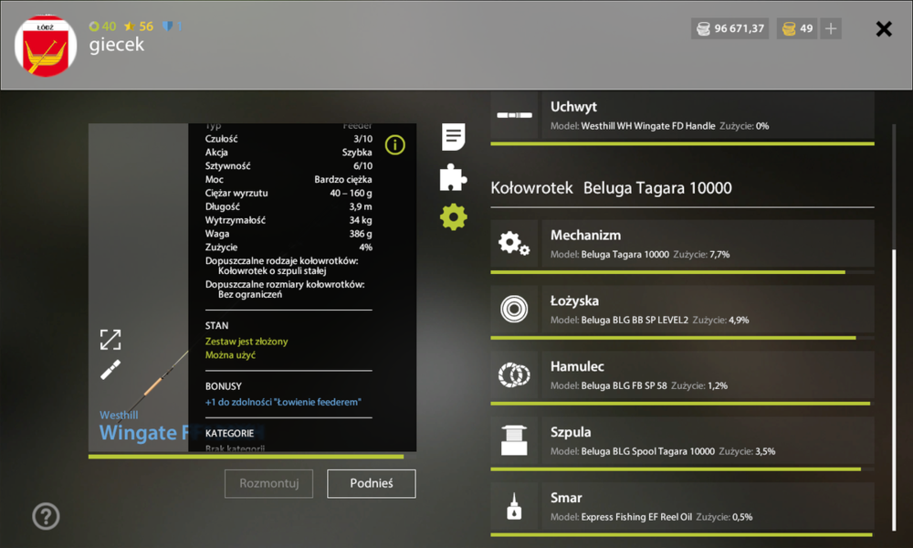The width and height of the screenshot is (913, 548).
Task: Select the Szpula spool icon
Action: (514, 440)
